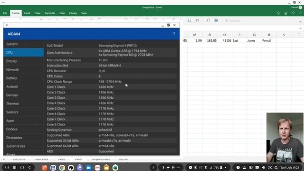Click the taskbar Home circle button
This screenshot has height=171, width=304.
[x=22, y=168]
